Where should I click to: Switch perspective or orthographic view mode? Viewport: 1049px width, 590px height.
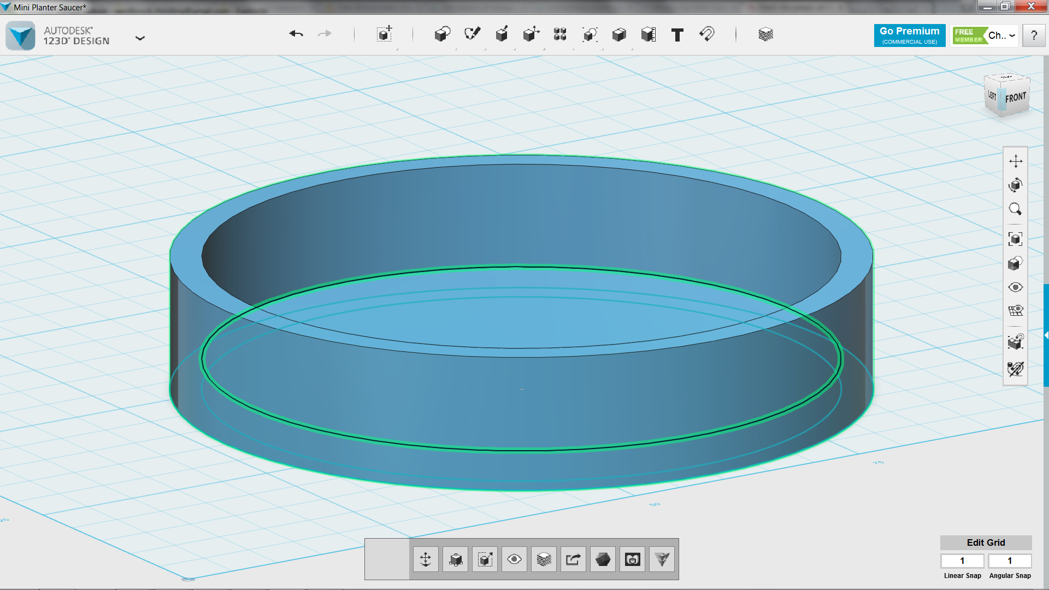coord(1016,263)
